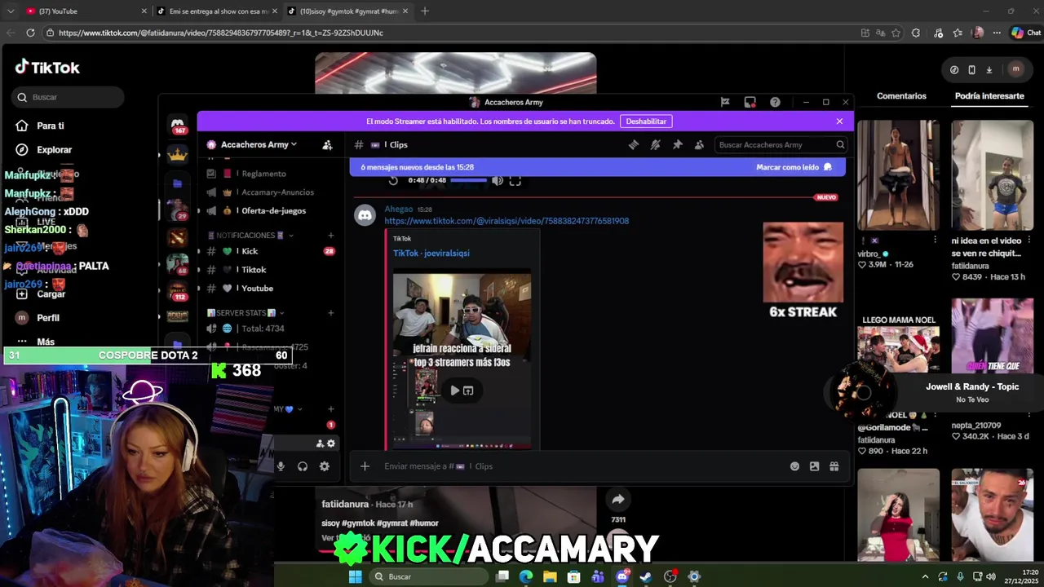Open viralsiqsi TikTok link in Discord message
Image resolution: width=1044 pixels, height=587 pixels.
507,221
